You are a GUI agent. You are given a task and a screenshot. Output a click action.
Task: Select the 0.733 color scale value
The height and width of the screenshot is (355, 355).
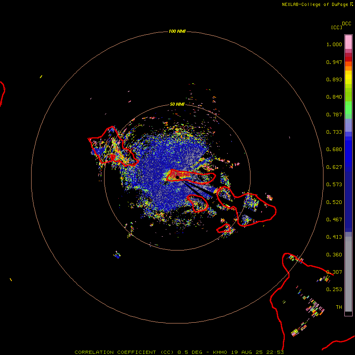[x=334, y=132]
